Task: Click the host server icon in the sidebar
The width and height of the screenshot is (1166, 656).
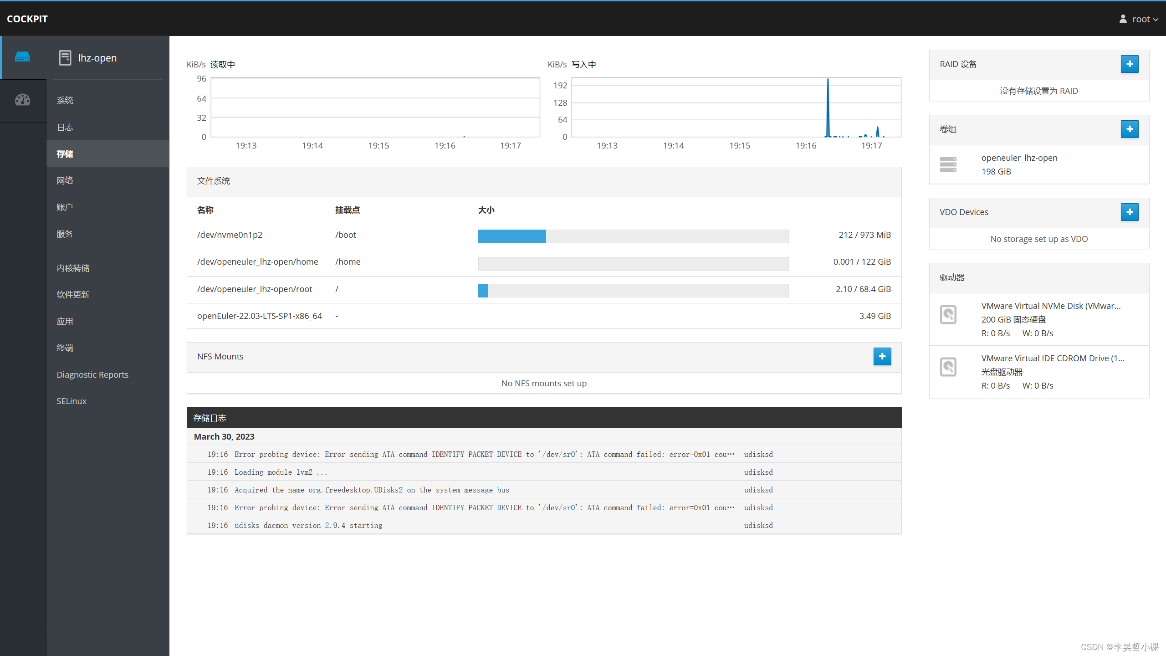Action: pos(22,57)
